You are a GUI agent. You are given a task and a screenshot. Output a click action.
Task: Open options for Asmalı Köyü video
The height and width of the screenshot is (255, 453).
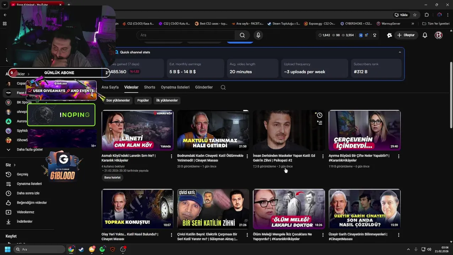(171, 156)
